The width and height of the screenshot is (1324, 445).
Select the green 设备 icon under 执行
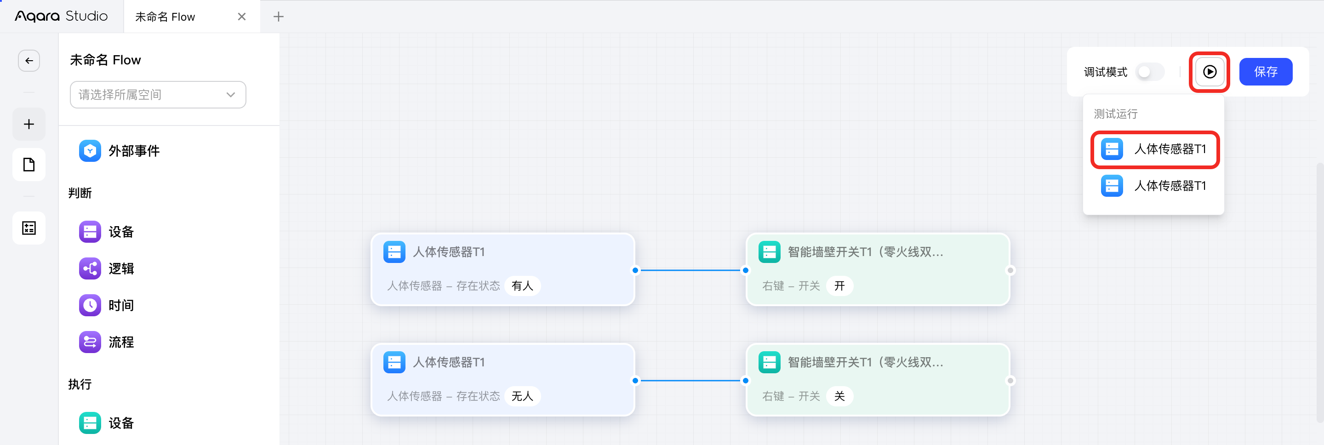point(90,423)
